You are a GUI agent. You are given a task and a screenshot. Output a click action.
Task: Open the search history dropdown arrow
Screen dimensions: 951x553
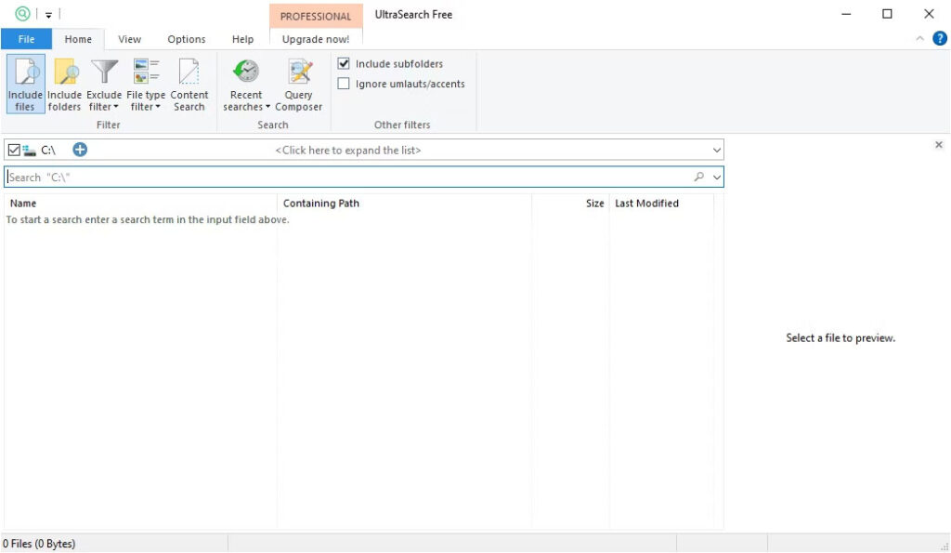tap(715, 176)
